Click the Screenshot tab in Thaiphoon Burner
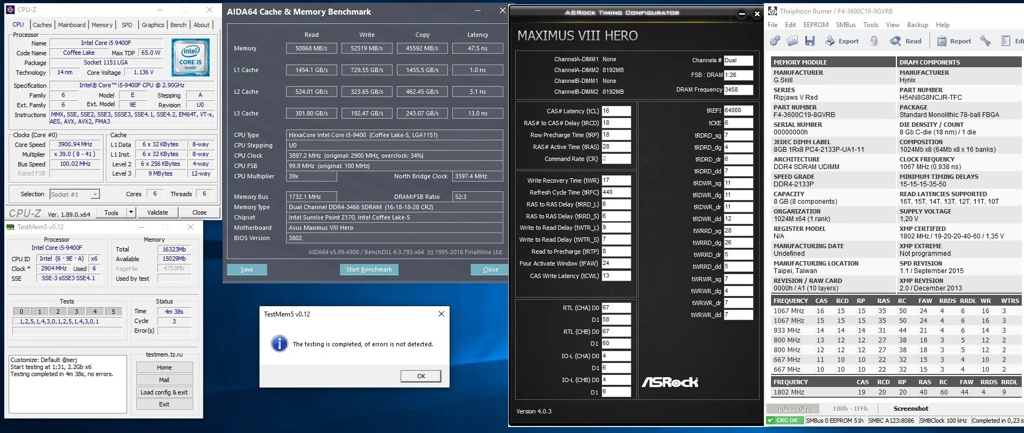The height and width of the screenshot is (433, 1024). point(911,409)
